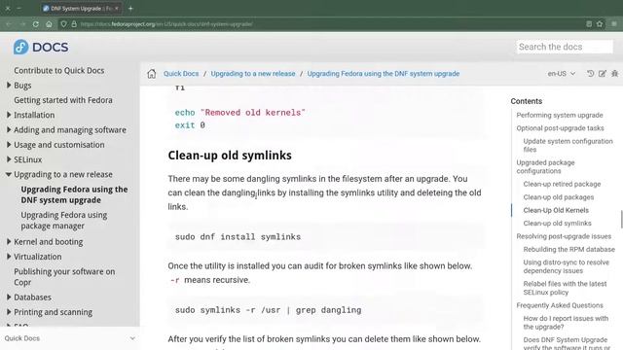This screenshot has width=623, height=350.
Task: Open tracking protection shield icon
Action: click(63, 24)
